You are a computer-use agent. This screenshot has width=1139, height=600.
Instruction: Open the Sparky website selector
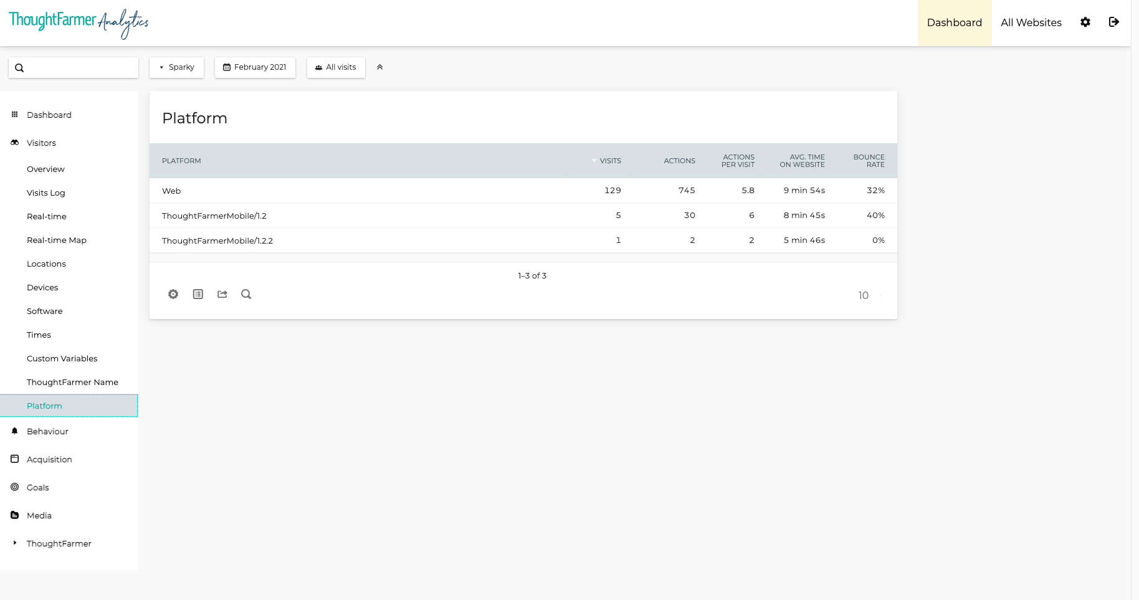point(177,67)
